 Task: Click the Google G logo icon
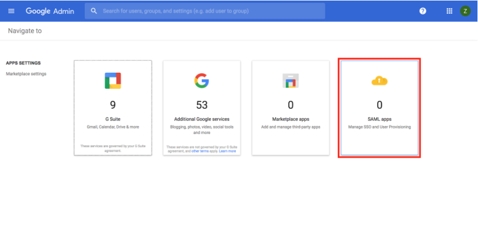[202, 81]
